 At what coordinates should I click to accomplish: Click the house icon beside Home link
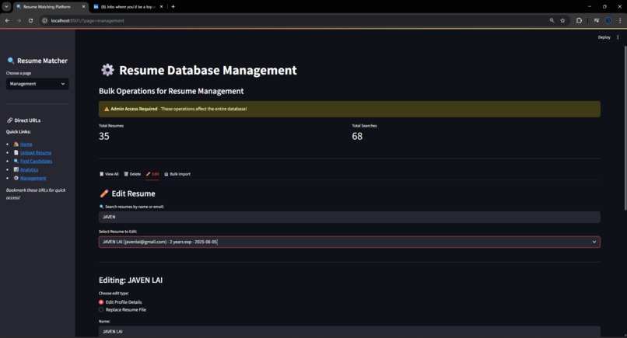click(16, 145)
